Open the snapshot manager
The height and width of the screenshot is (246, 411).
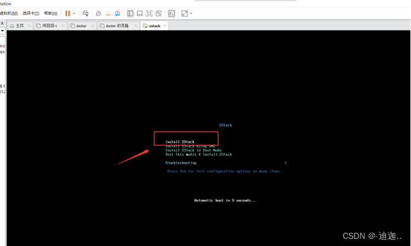tap(117, 14)
